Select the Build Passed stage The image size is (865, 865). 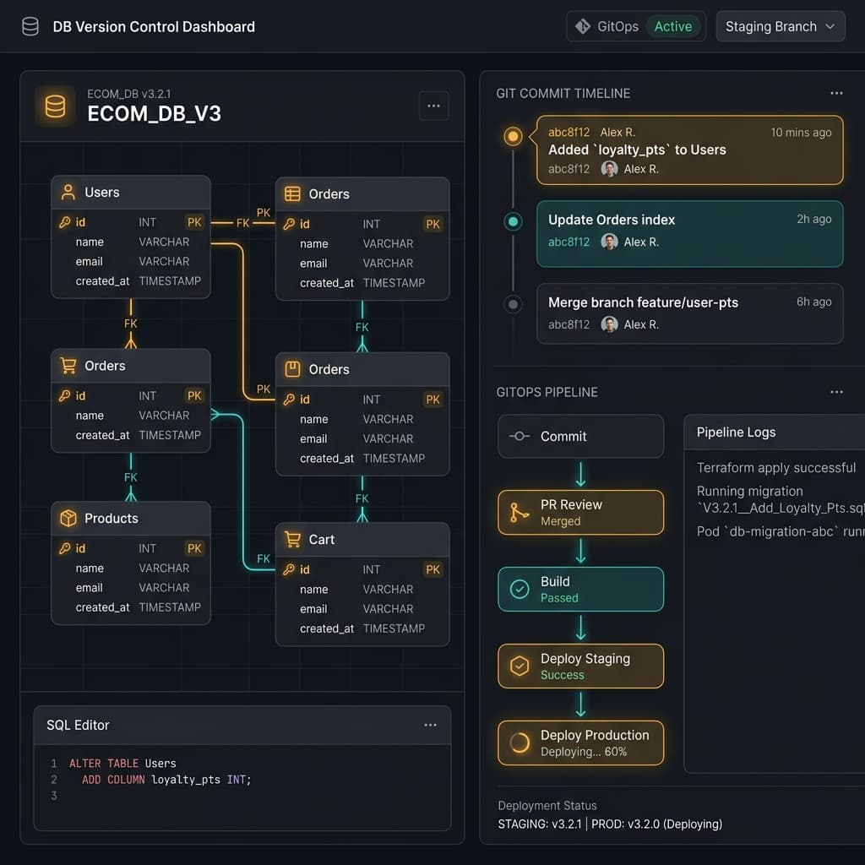click(x=580, y=589)
